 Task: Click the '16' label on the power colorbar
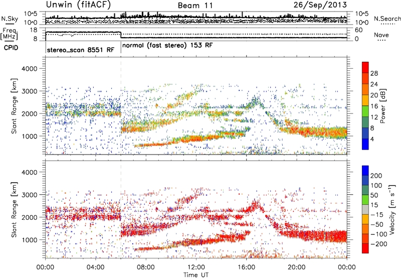pos(374,106)
